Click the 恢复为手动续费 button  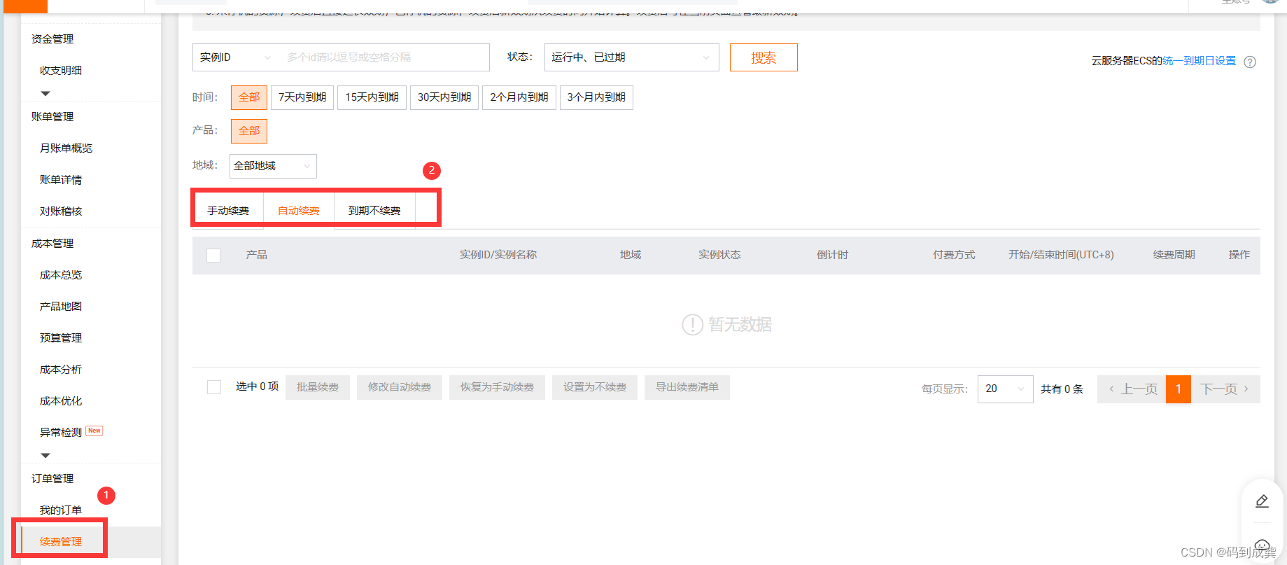pos(497,387)
